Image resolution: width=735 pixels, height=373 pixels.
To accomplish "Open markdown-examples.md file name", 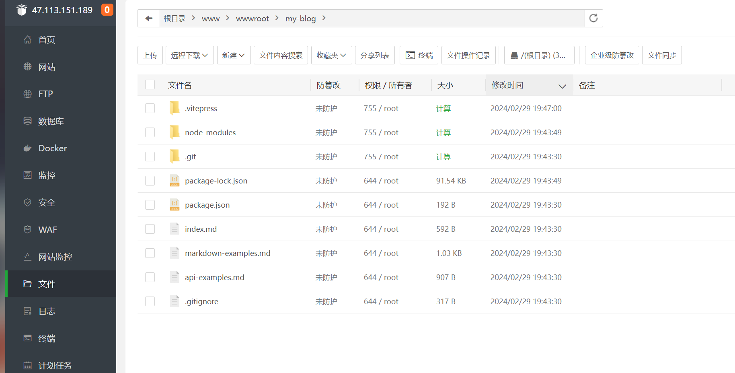I will point(228,253).
